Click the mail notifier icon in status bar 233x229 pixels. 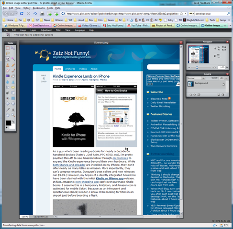226,225
